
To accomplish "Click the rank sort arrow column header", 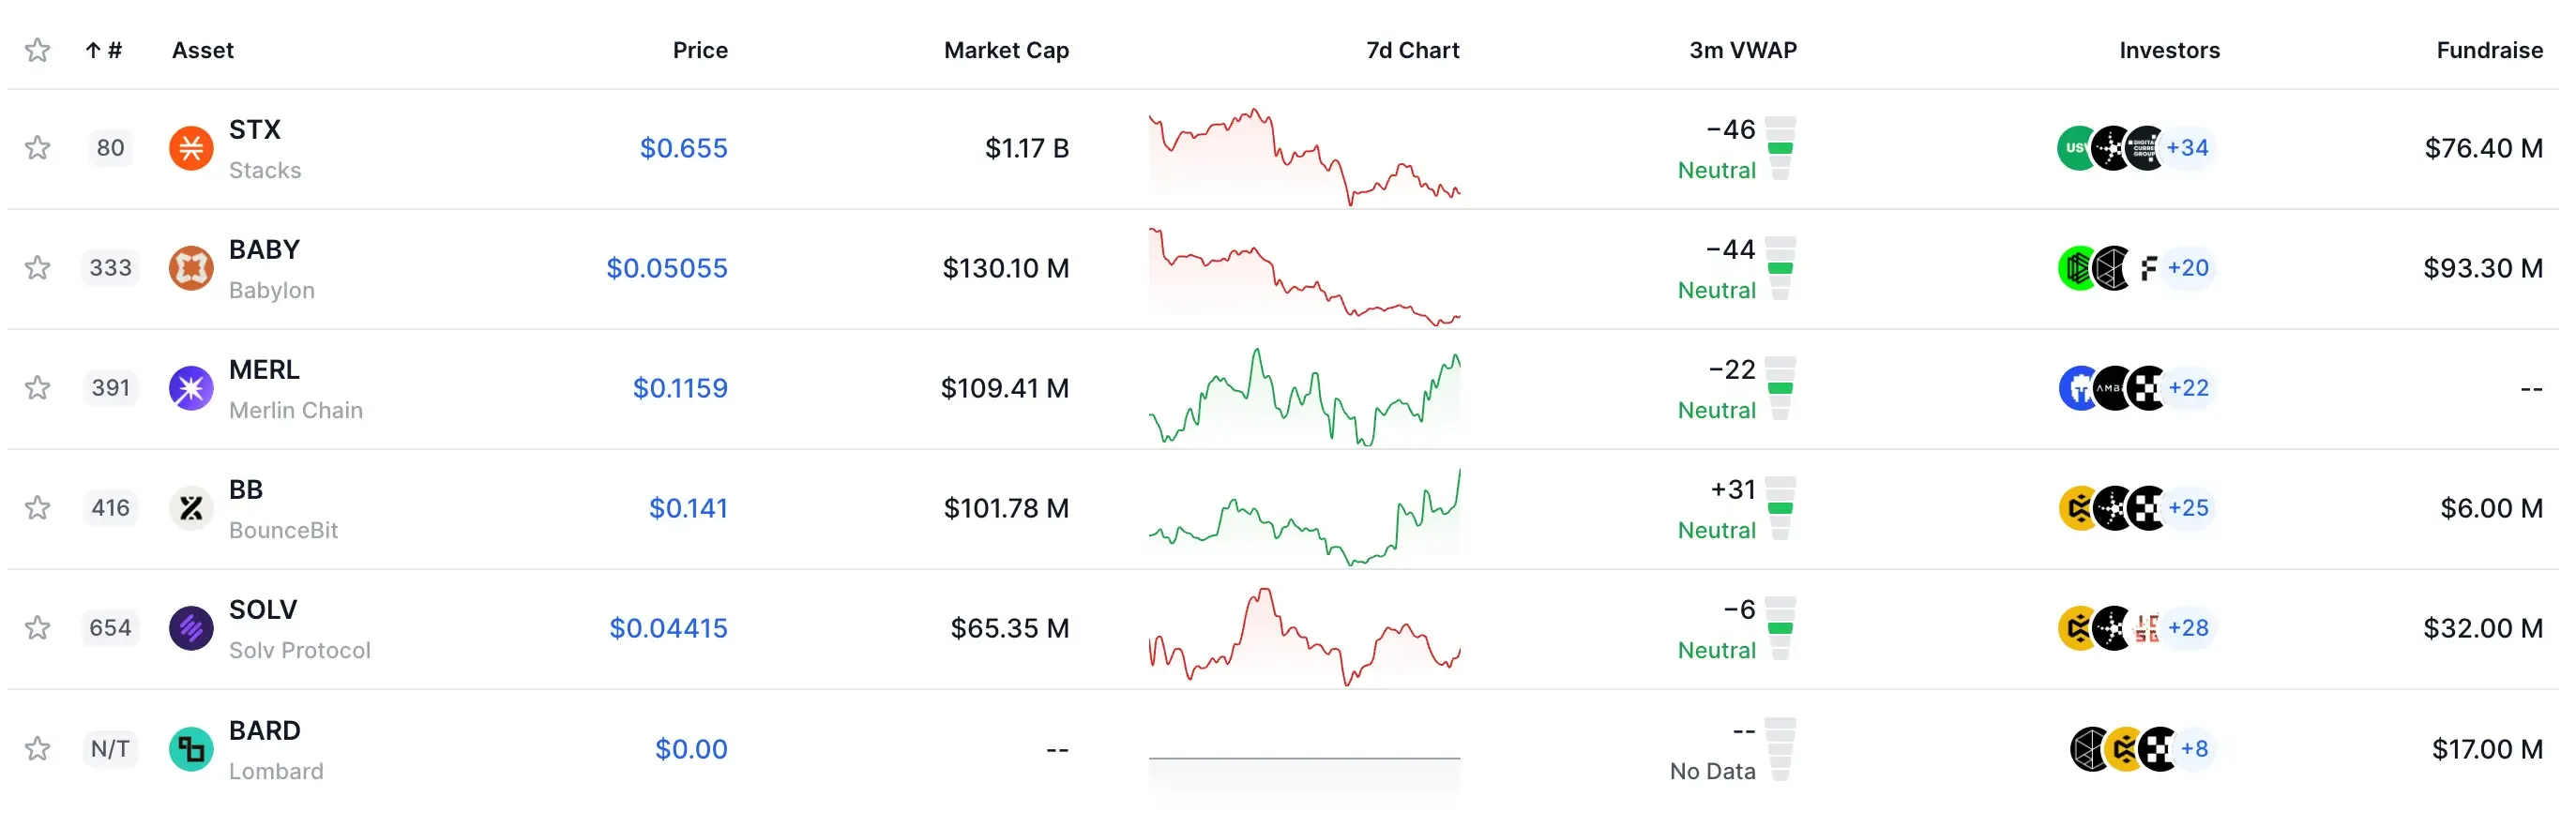I will point(103,50).
